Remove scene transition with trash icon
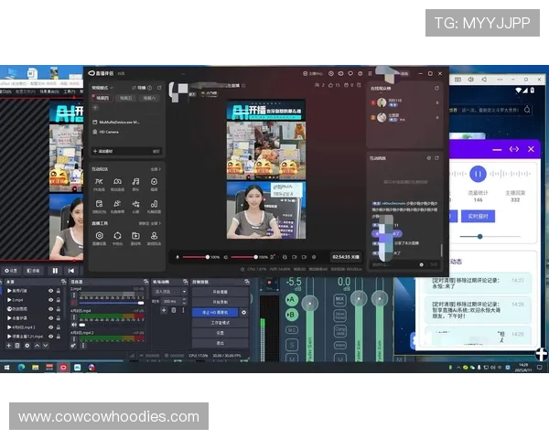Viewport: 549px width, 439px height. point(173,310)
